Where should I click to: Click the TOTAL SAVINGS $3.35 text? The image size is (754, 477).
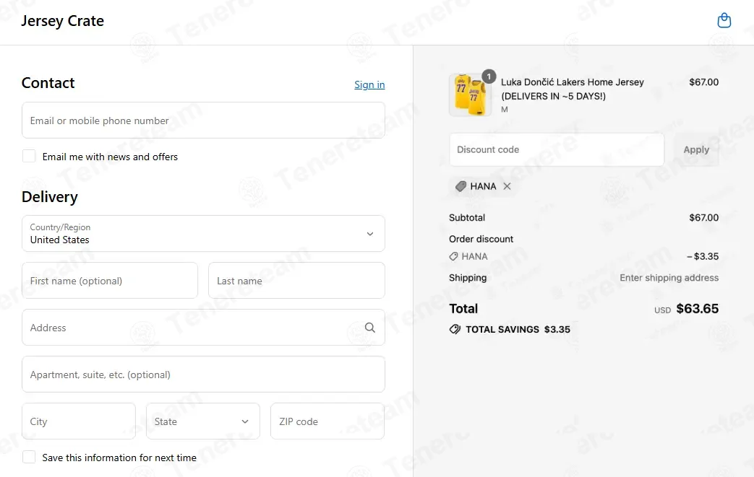[x=518, y=329]
